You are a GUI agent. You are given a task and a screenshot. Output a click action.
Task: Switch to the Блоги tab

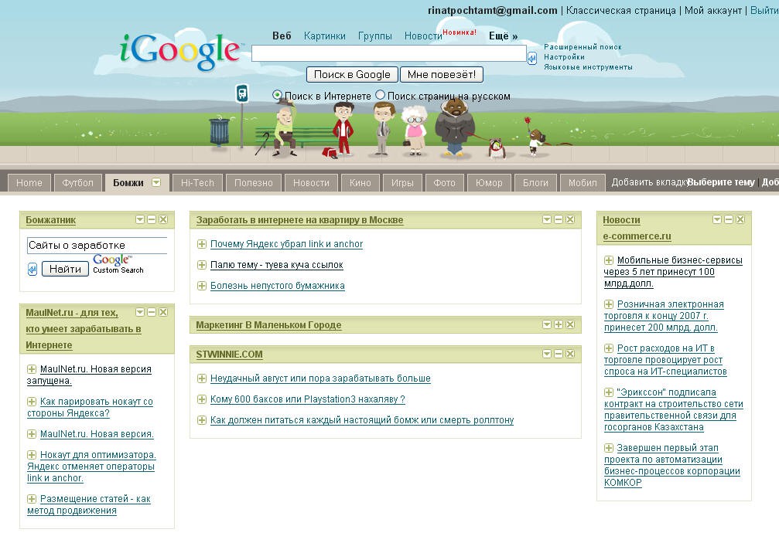[x=535, y=182]
